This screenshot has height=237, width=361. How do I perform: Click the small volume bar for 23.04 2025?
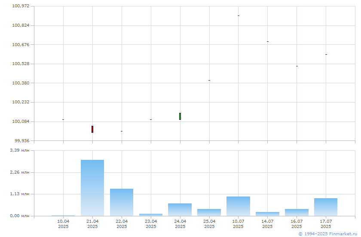click(151, 215)
